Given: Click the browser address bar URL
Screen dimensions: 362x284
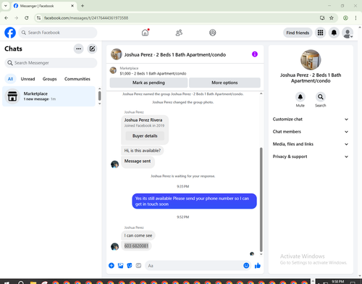Looking at the screenshot, I should point(86,18).
